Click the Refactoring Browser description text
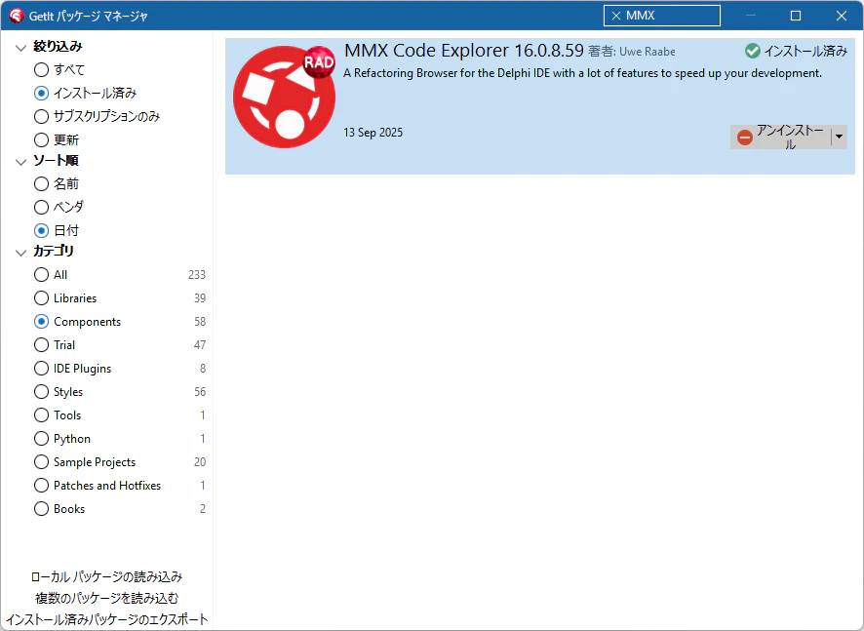Viewport: 864px width, 631px height. pos(582,73)
